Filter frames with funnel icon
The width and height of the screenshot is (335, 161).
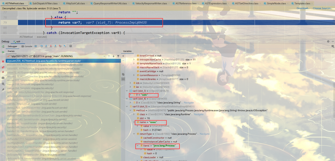click(118, 56)
